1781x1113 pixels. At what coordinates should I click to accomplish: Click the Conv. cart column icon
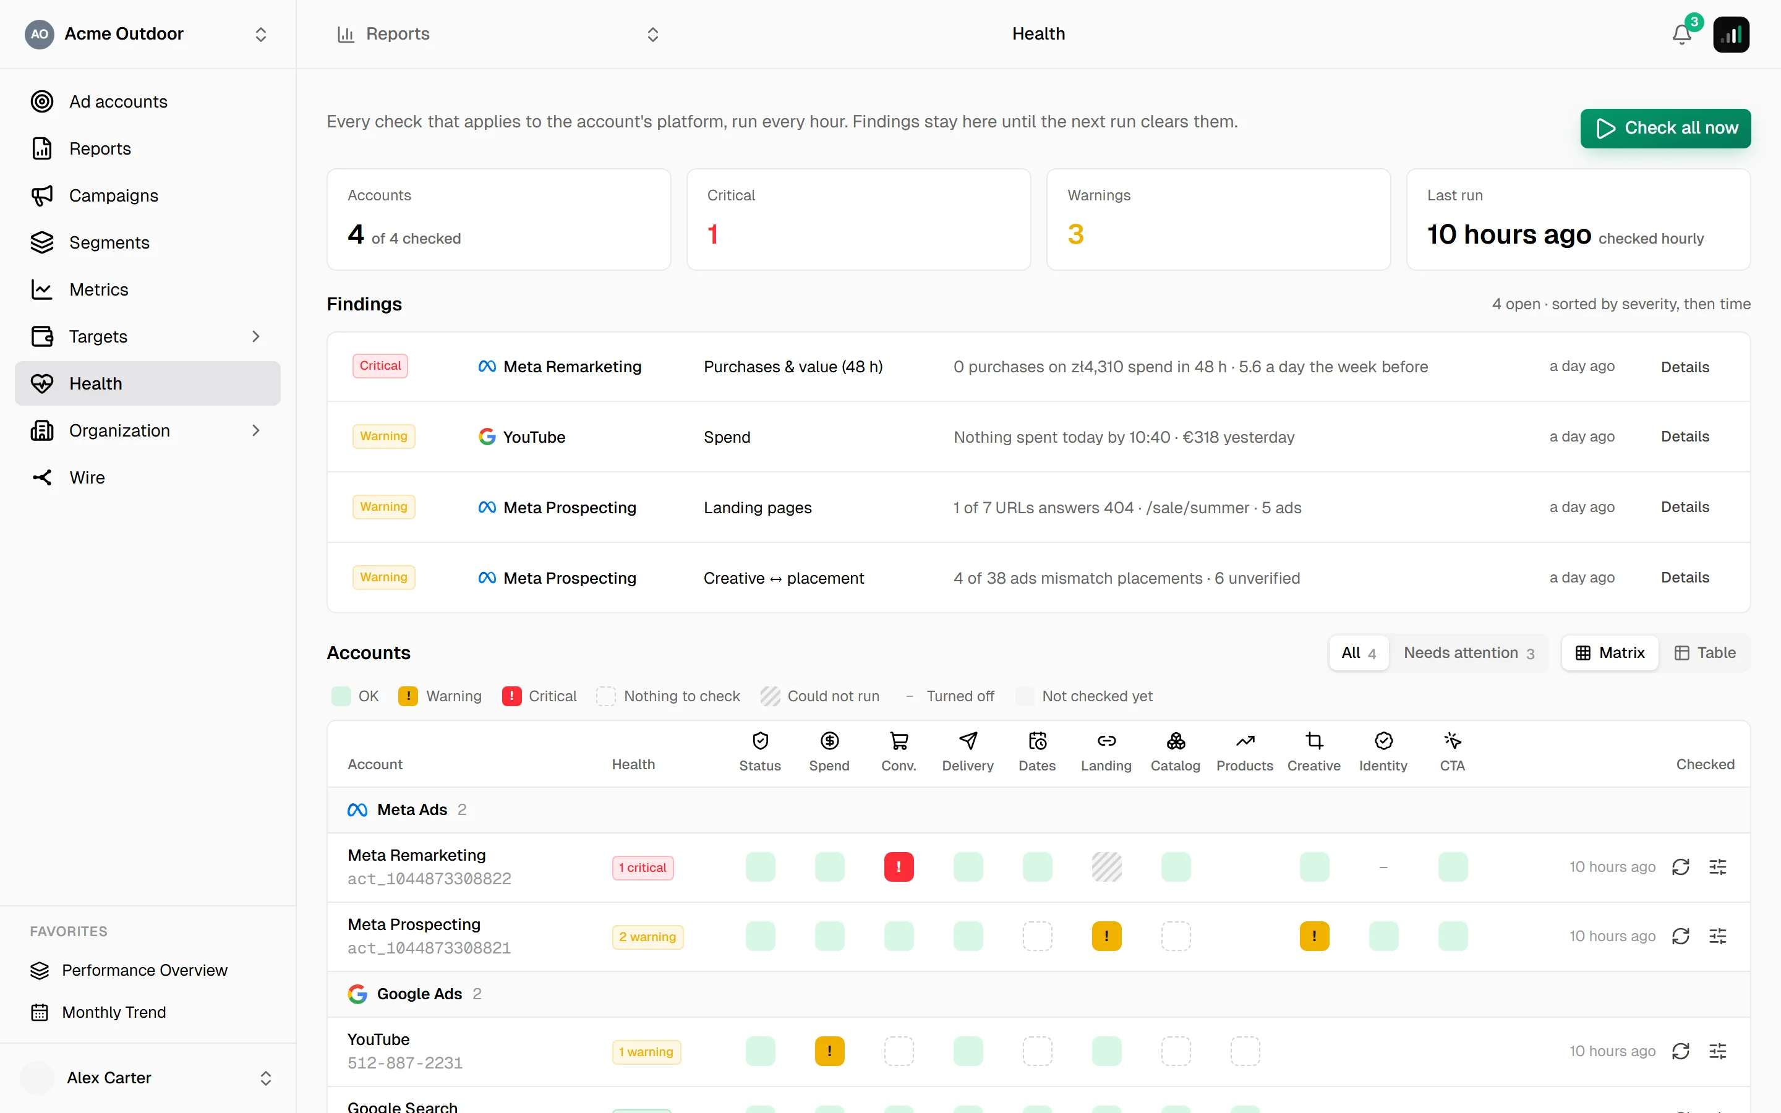(x=899, y=741)
